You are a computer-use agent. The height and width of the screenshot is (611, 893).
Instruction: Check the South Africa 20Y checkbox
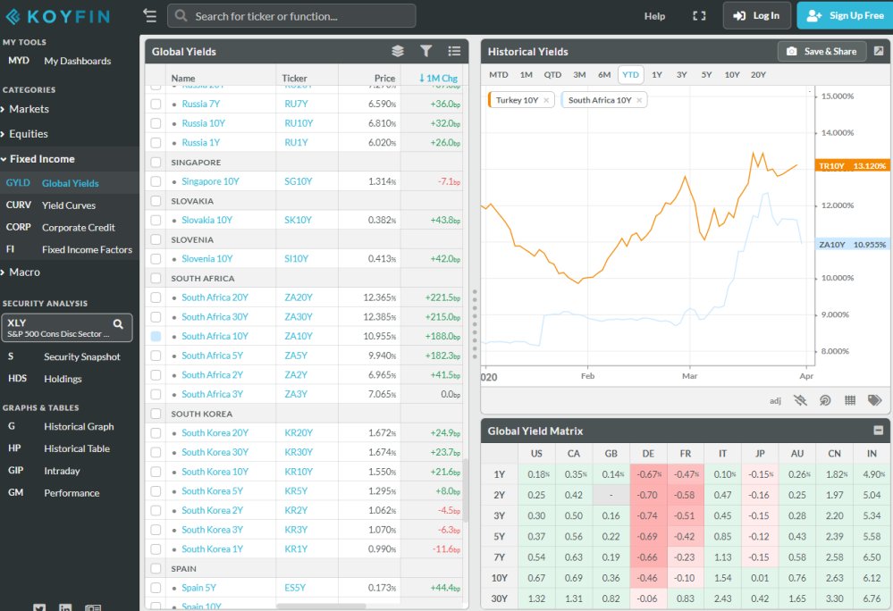[156, 297]
